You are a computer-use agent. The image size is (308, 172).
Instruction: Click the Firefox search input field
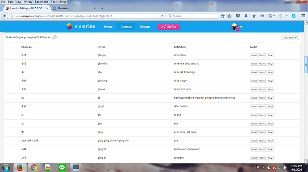point(192,16)
